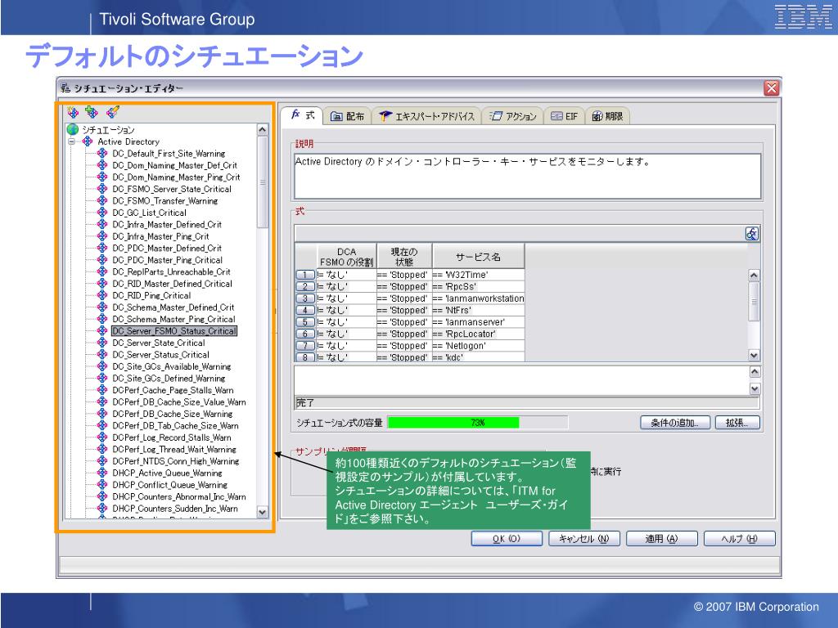This screenshot has height=628, width=838.
Task: Click icon next to DC_RID_Ping_Critical
Action: 102,295
